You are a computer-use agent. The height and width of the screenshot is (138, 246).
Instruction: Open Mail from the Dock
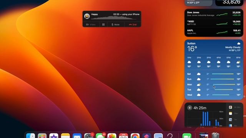coord(77,136)
